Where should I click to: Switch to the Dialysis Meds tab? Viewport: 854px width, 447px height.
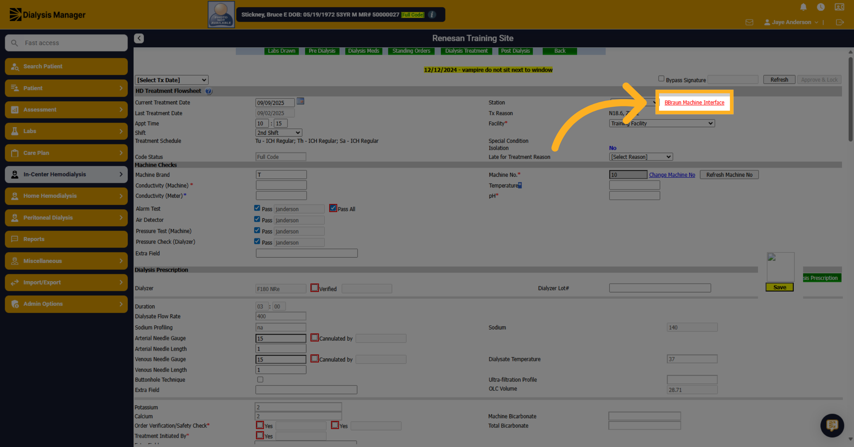point(363,51)
